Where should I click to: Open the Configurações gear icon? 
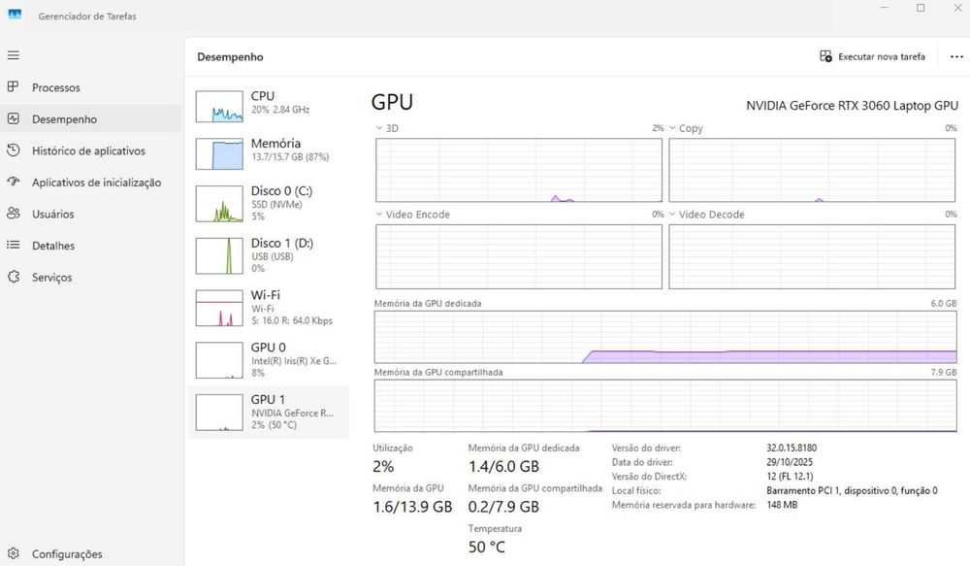coord(13,553)
